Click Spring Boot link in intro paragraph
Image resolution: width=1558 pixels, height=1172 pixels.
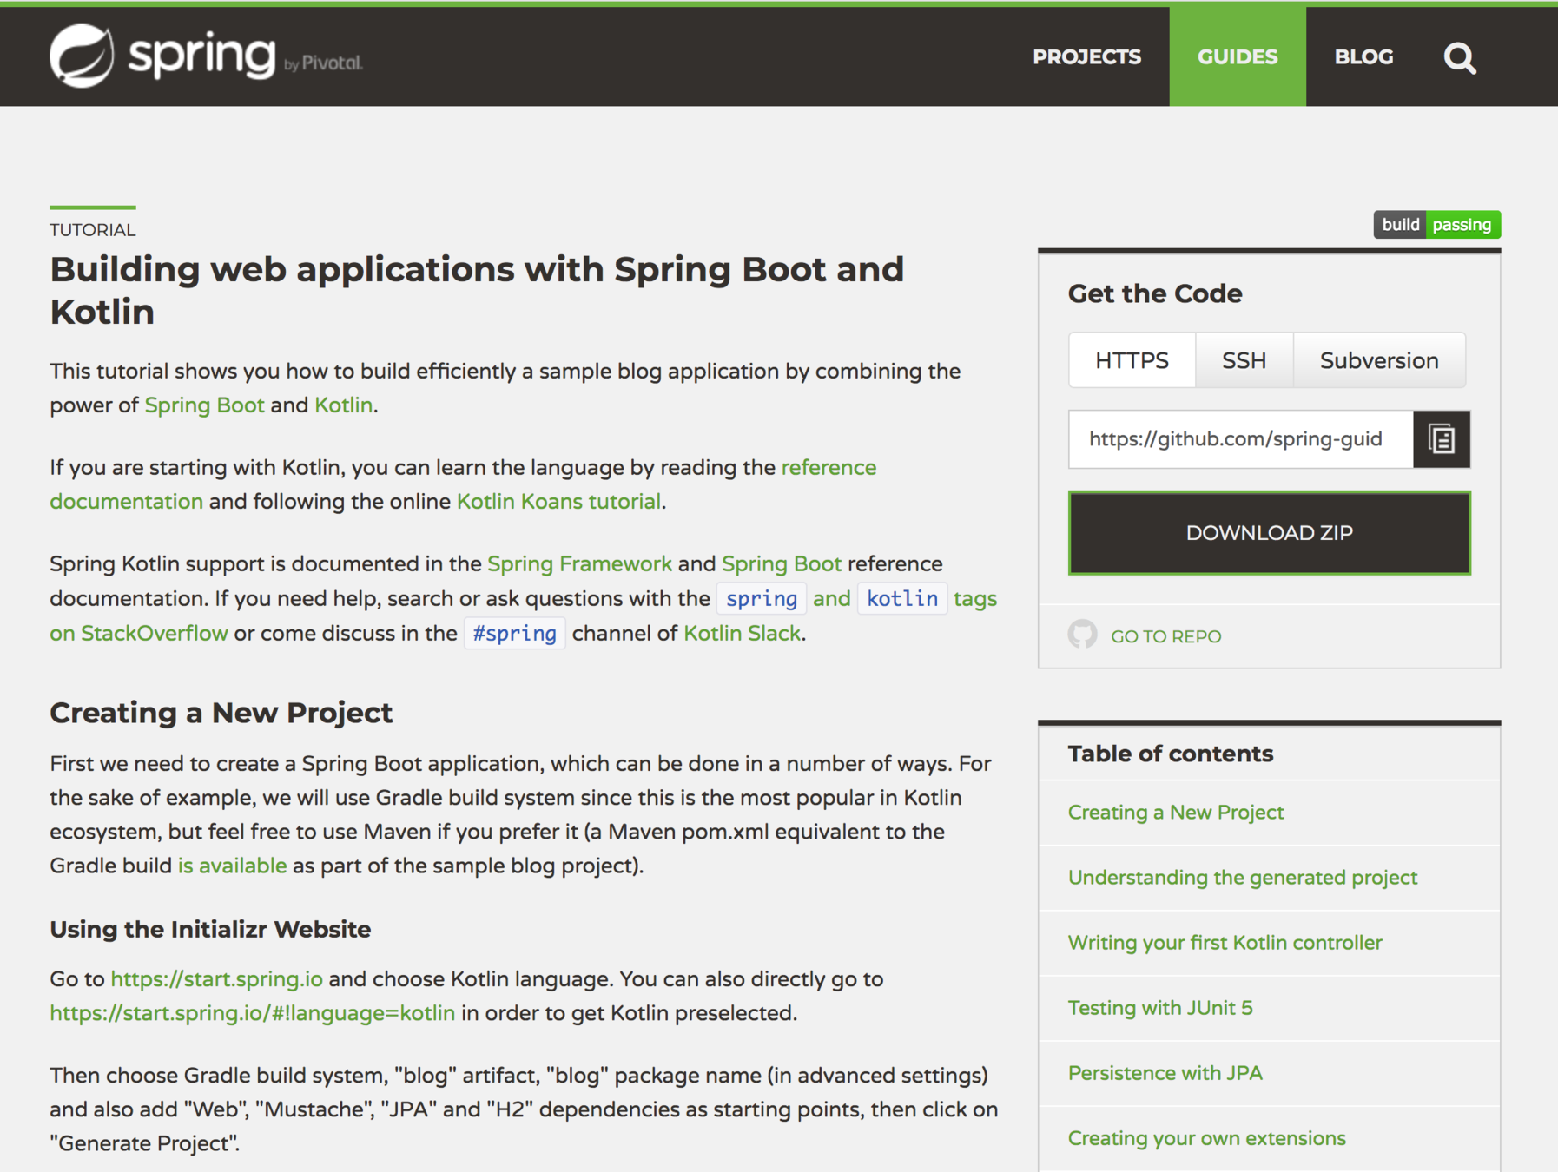coord(204,405)
